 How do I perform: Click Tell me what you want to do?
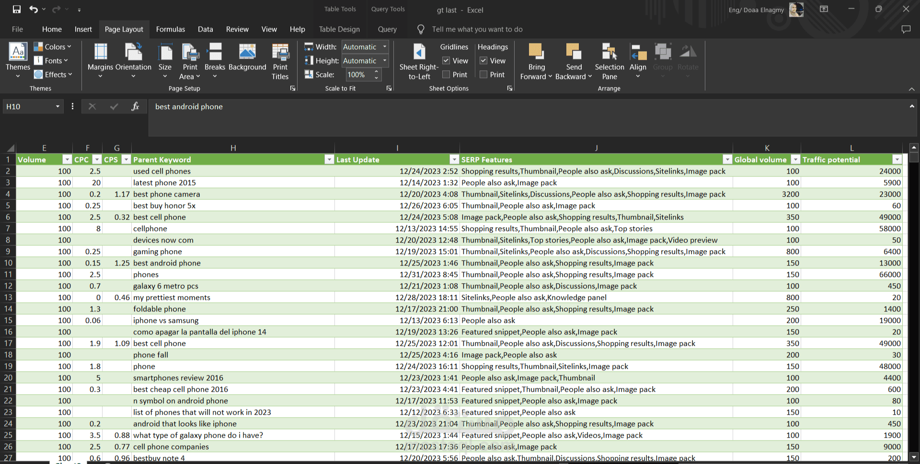pyautogui.click(x=477, y=29)
